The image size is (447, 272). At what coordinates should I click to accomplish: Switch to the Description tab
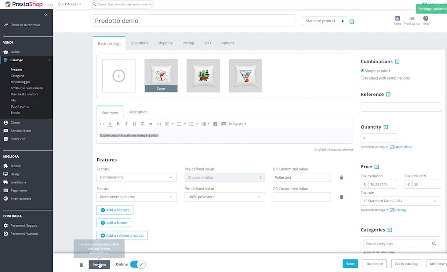coord(138,112)
